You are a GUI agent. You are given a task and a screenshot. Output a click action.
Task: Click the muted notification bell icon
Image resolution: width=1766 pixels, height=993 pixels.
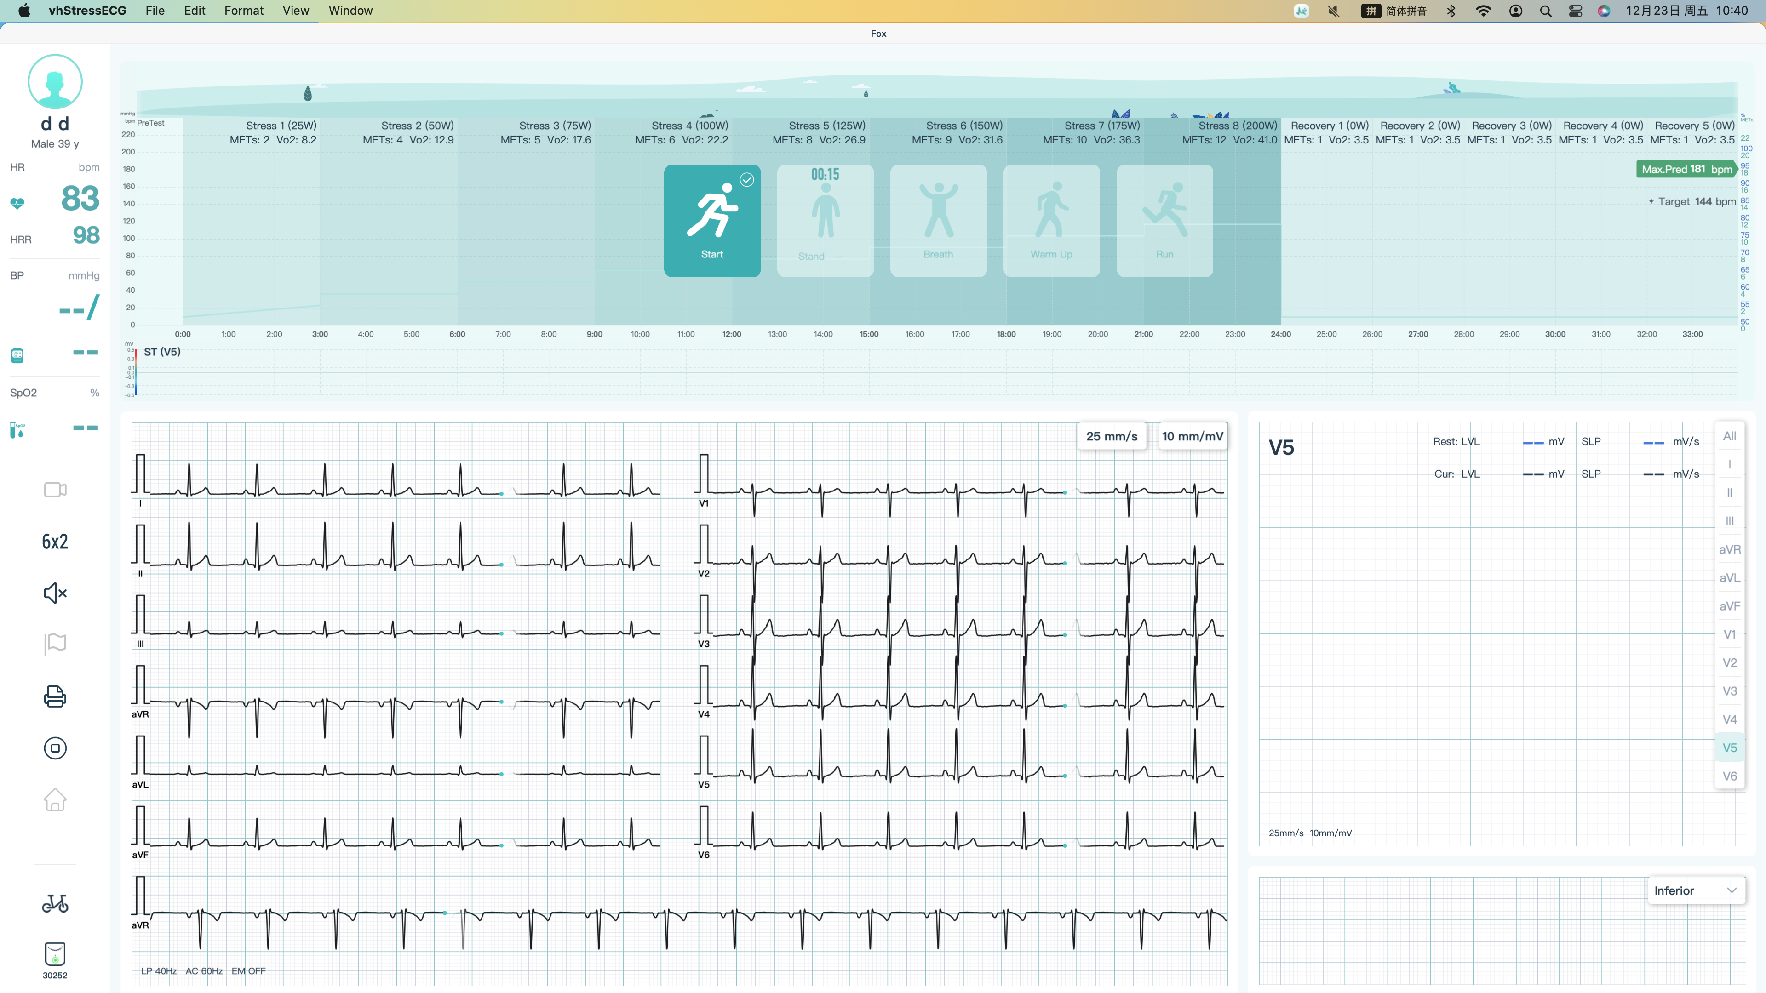click(x=1333, y=10)
